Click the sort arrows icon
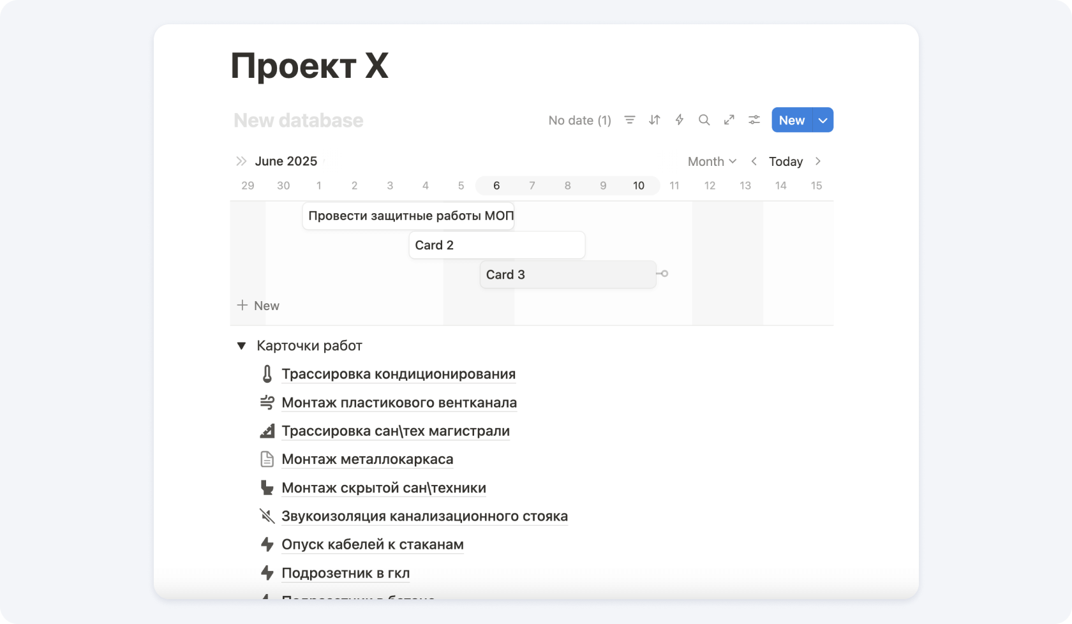Screen dimensions: 1072x624 (654, 120)
